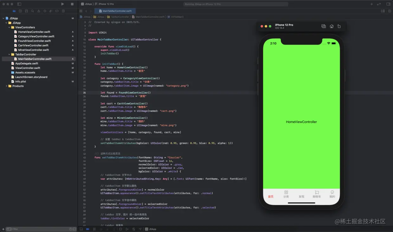Go to Simulator home screen
The image size is (393, 232).
pyautogui.click(x=332, y=26)
